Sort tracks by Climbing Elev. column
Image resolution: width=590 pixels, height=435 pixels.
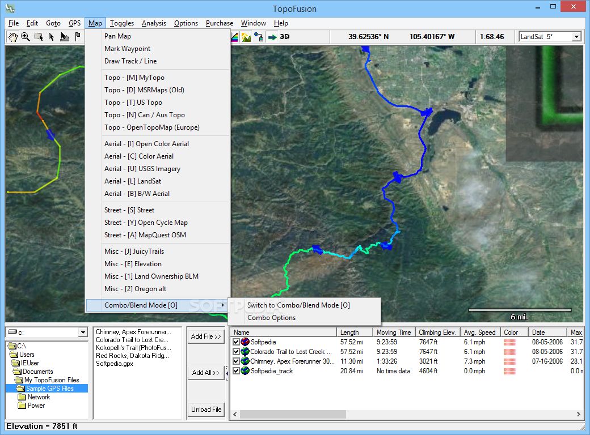click(437, 332)
